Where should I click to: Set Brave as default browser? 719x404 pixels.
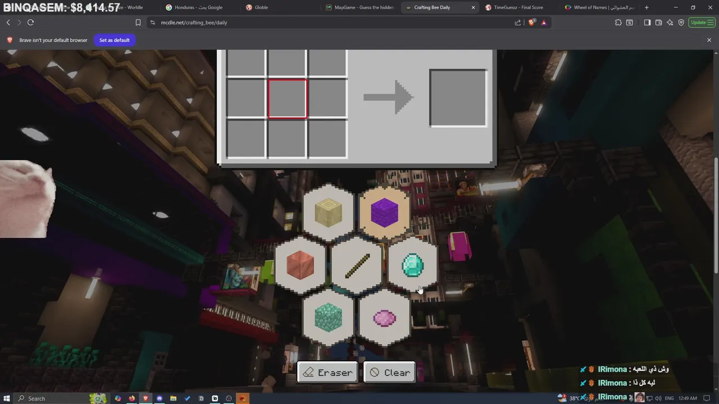click(115, 40)
